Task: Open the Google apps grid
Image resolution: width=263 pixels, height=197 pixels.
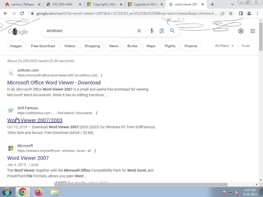Action: [x=253, y=31]
